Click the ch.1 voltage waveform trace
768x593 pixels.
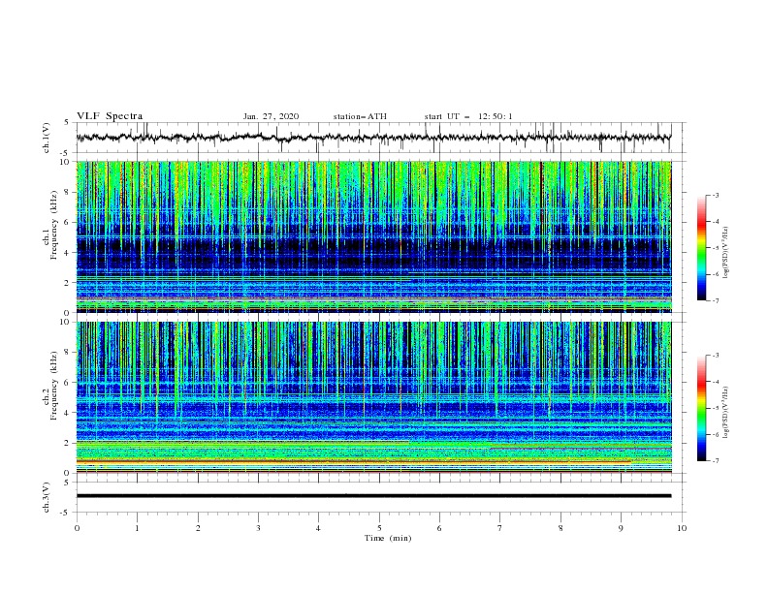click(373, 138)
